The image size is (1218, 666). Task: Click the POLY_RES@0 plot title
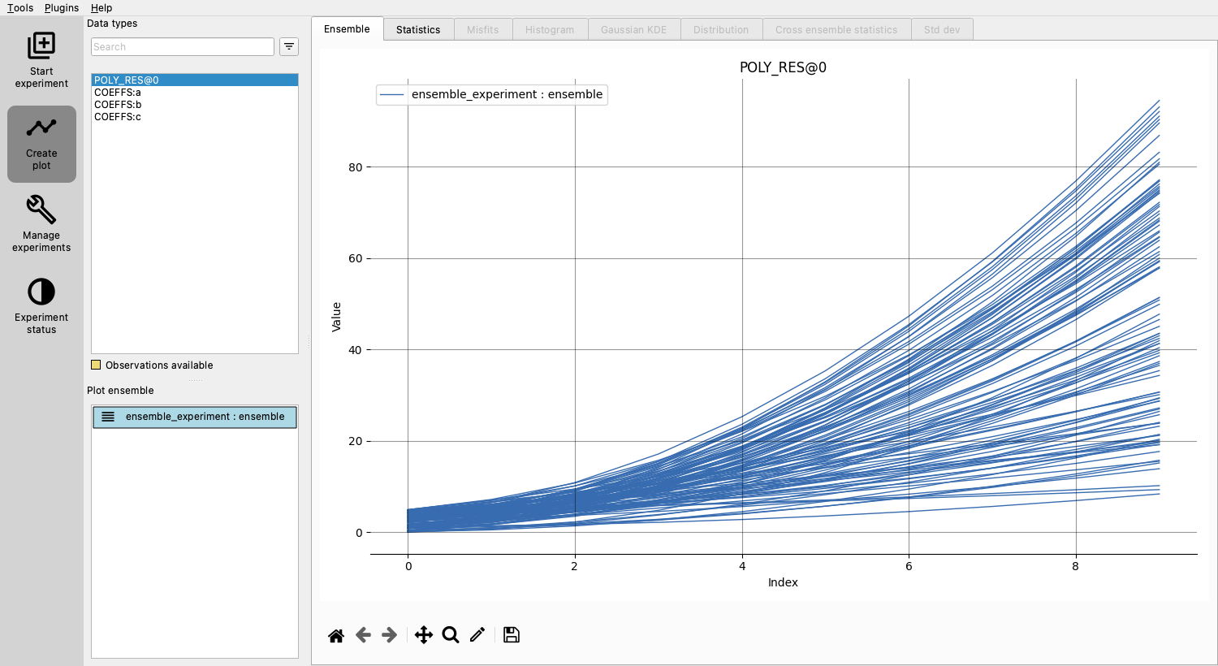(783, 67)
